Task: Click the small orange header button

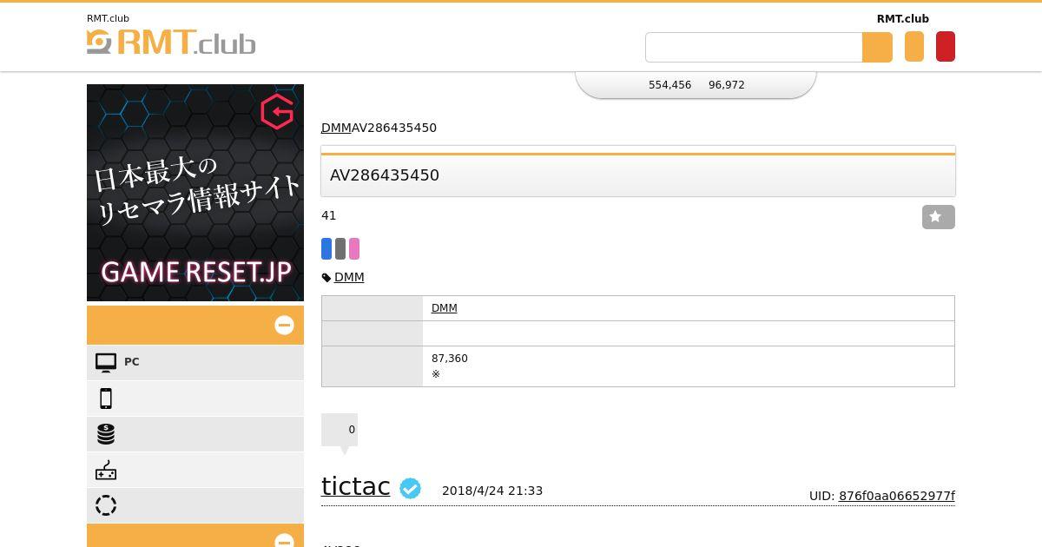Action: pos(914,47)
